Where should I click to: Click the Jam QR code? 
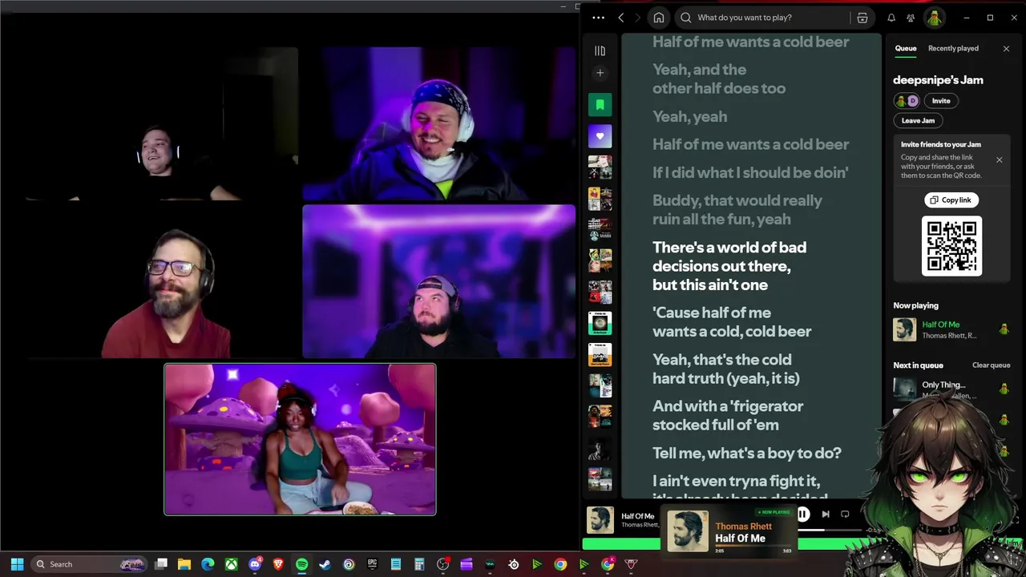951,246
